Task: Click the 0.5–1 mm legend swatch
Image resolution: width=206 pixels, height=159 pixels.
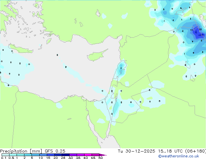Action: click(13, 155)
